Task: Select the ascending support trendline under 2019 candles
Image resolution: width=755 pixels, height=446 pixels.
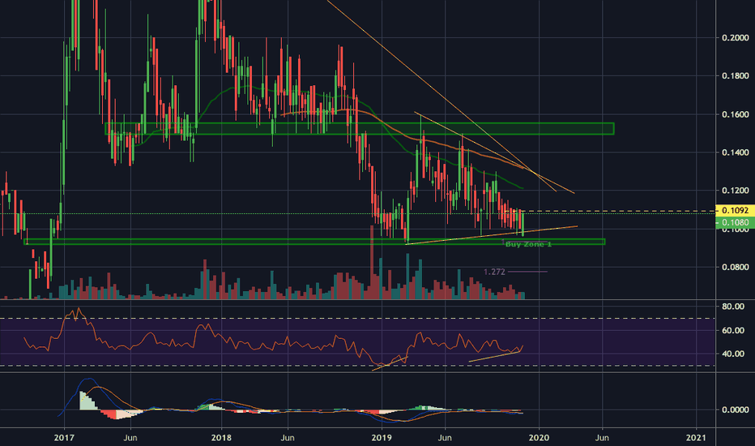Action: pyautogui.click(x=491, y=235)
